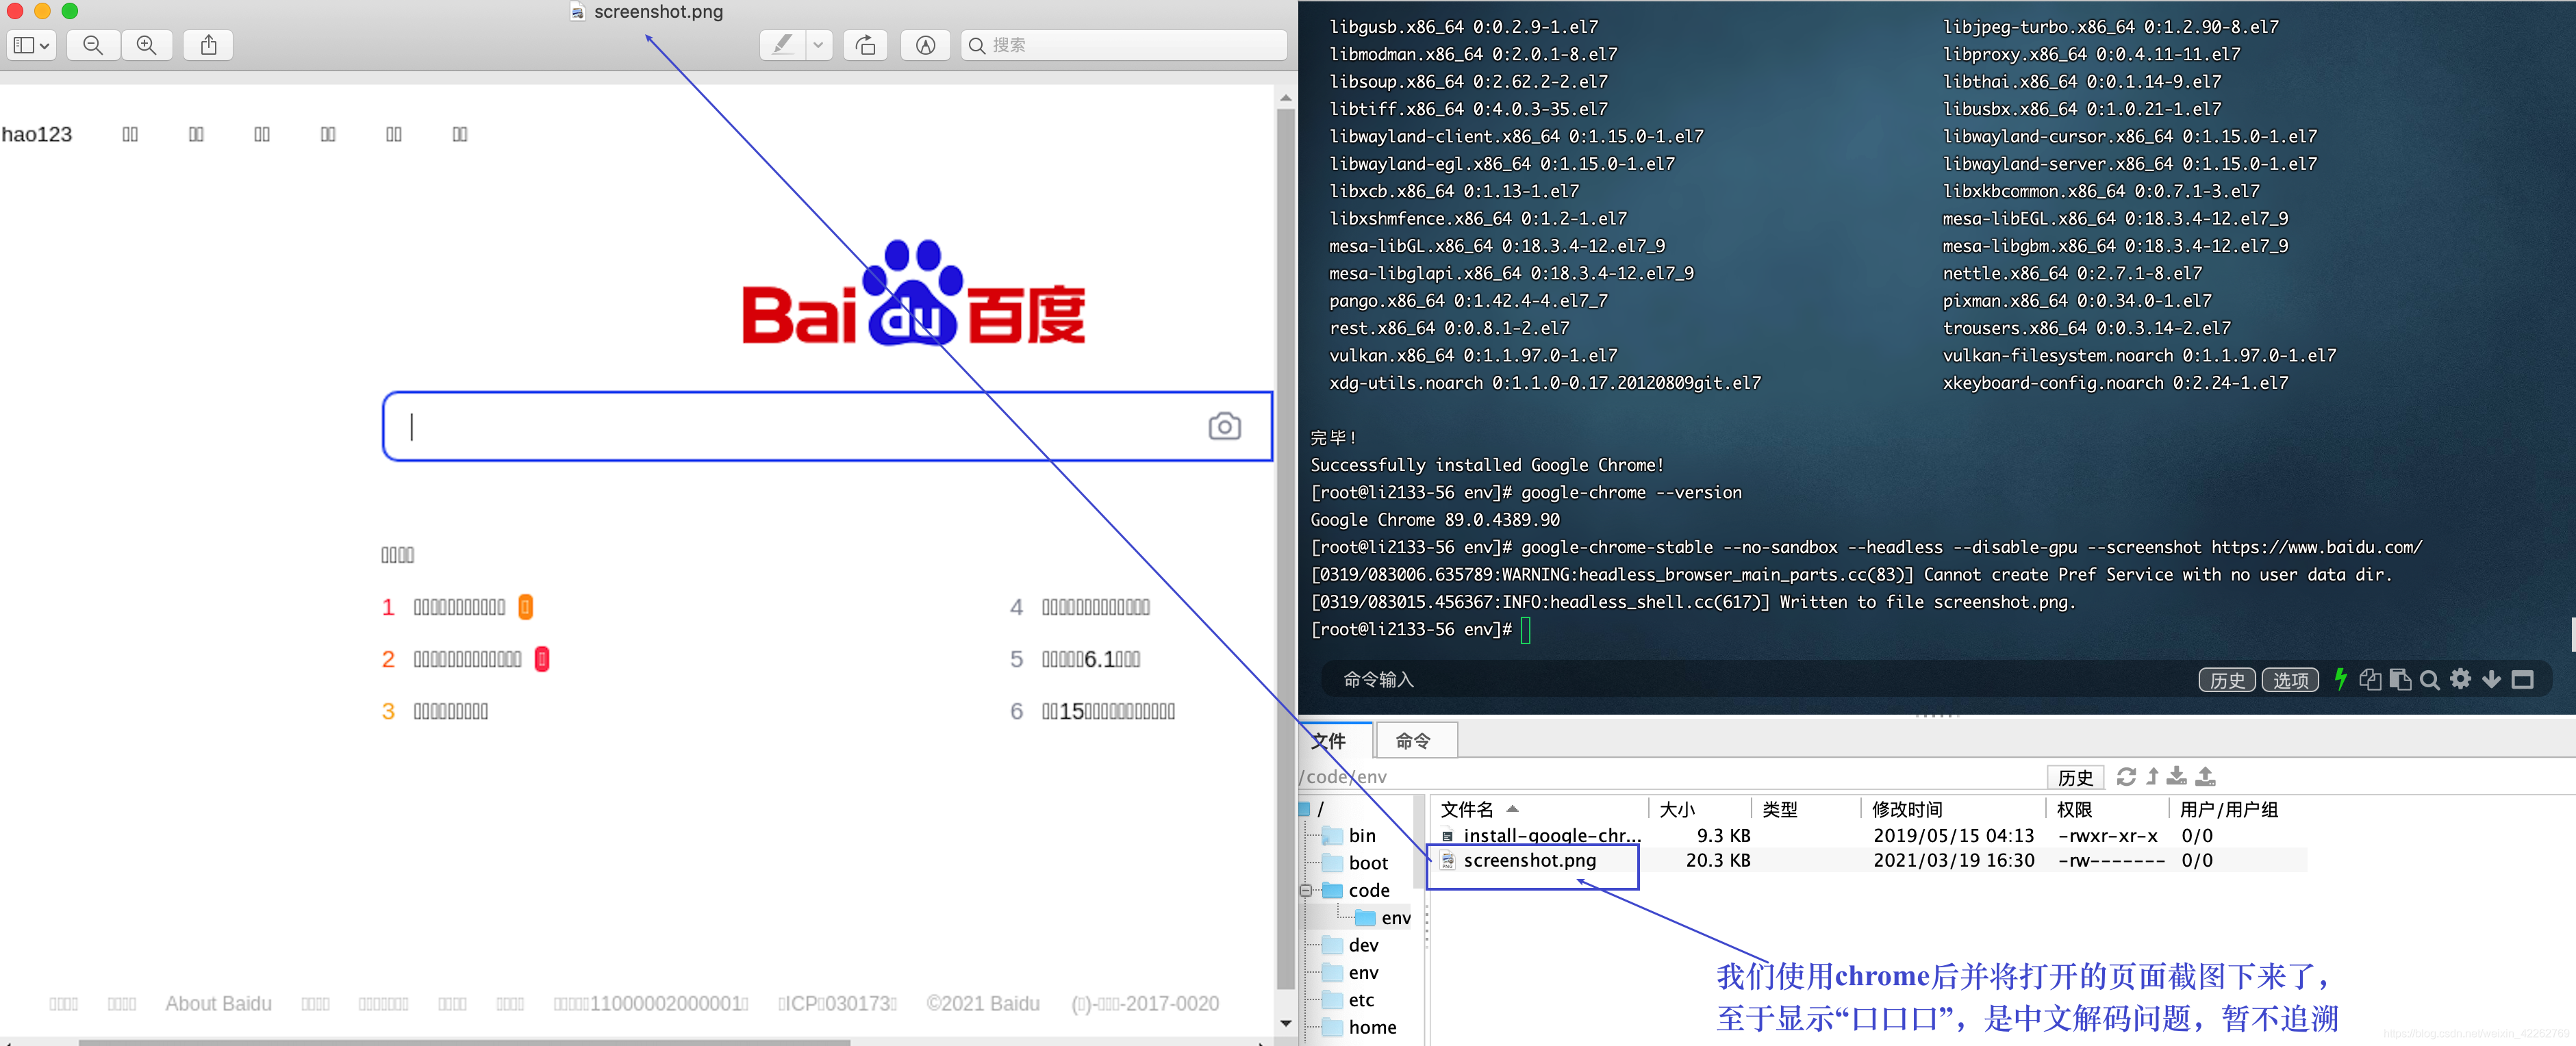Select the env subfolder under code
This screenshot has width=2576, height=1046.
click(x=1395, y=917)
